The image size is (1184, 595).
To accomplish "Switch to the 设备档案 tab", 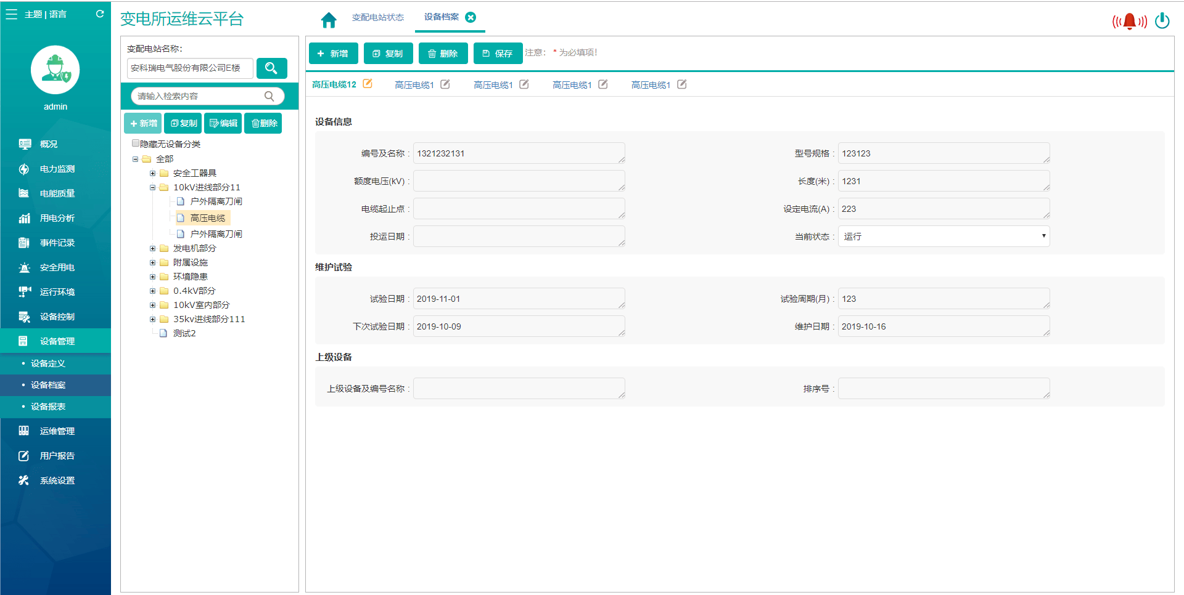I will [x=442, y=17].
